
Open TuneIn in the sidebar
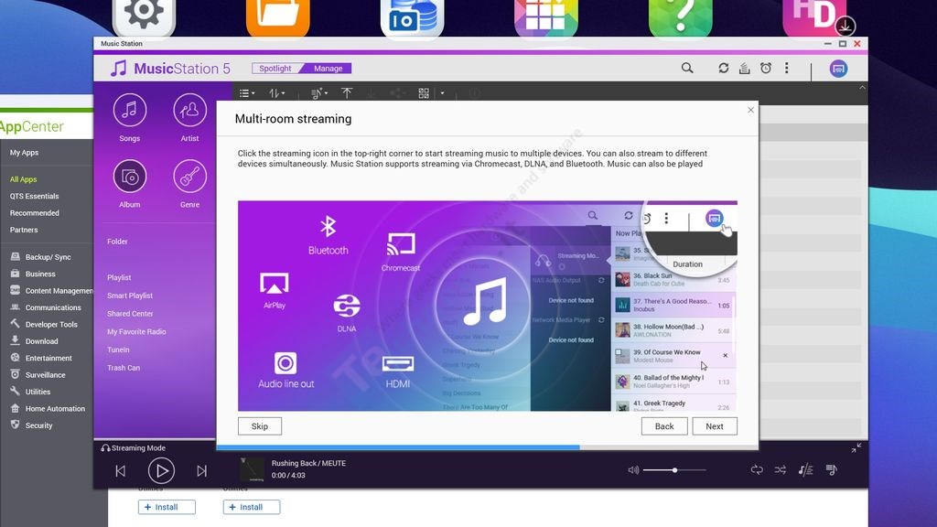tap(118, 350)
